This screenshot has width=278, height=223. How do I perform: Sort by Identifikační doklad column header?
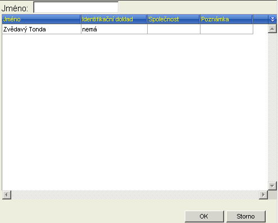(114, 19)
